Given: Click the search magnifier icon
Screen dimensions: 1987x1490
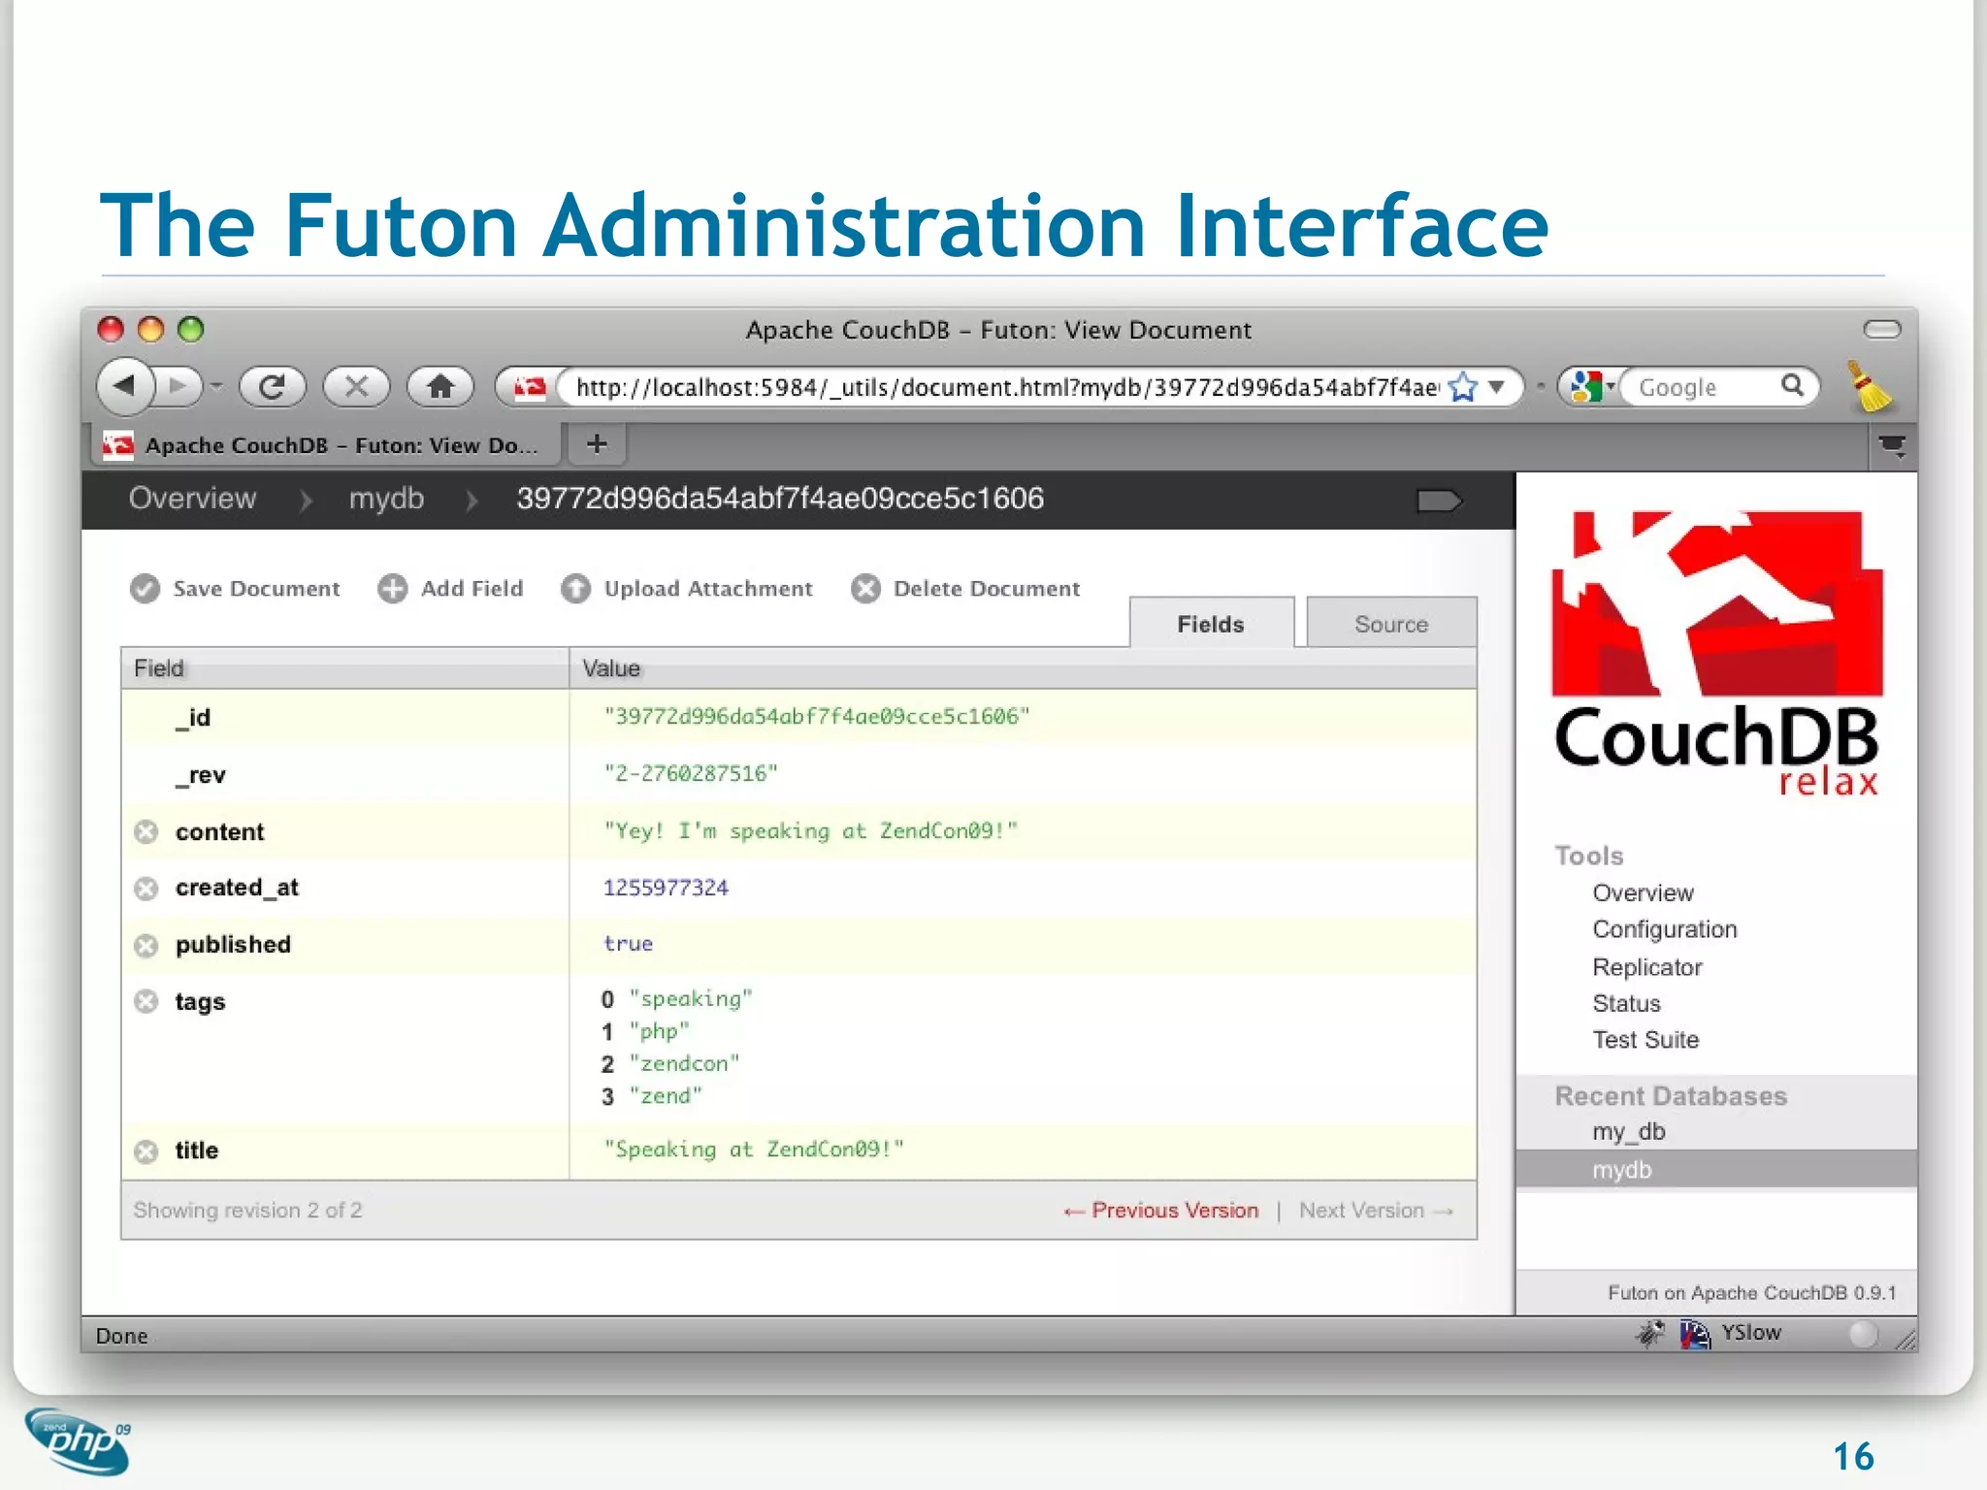Looking at the screenshot, I should pos(1793,386).
